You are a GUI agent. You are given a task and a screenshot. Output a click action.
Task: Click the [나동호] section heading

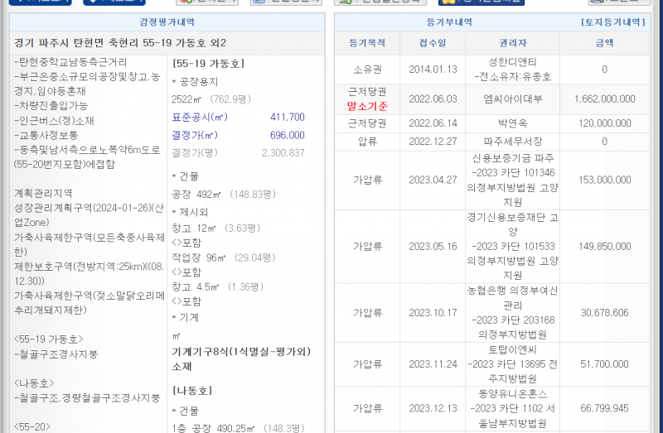tap(194, 390)
